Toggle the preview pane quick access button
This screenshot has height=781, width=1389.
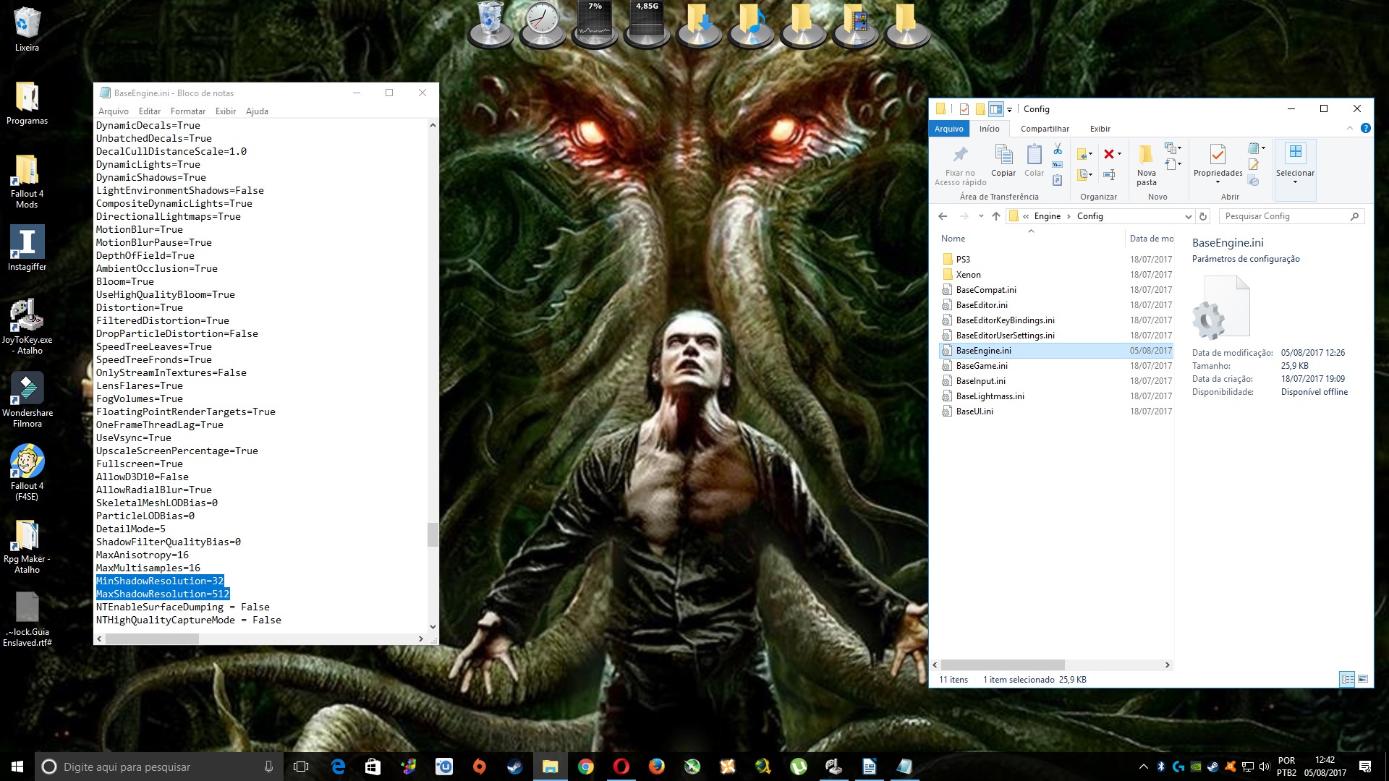(996, 109)
